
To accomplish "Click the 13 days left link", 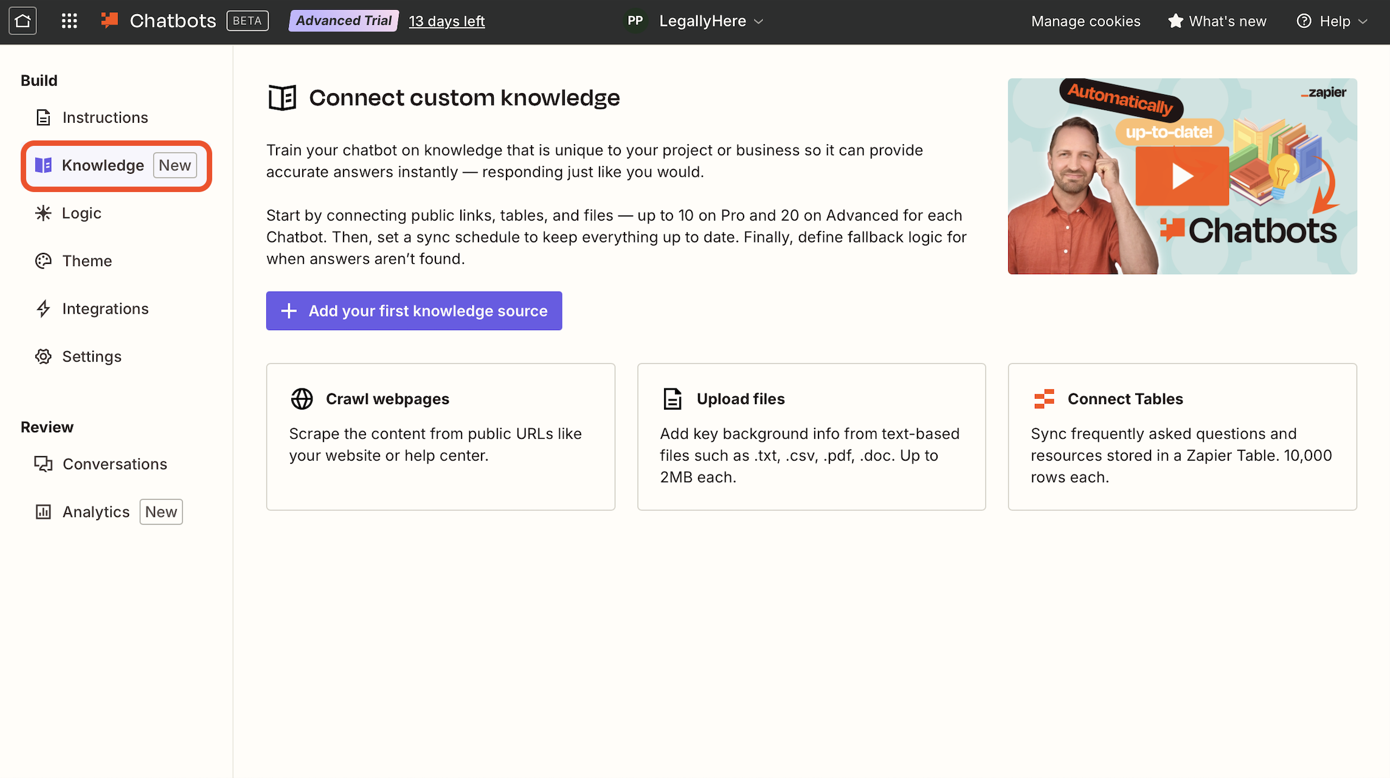I will point(447,21).
